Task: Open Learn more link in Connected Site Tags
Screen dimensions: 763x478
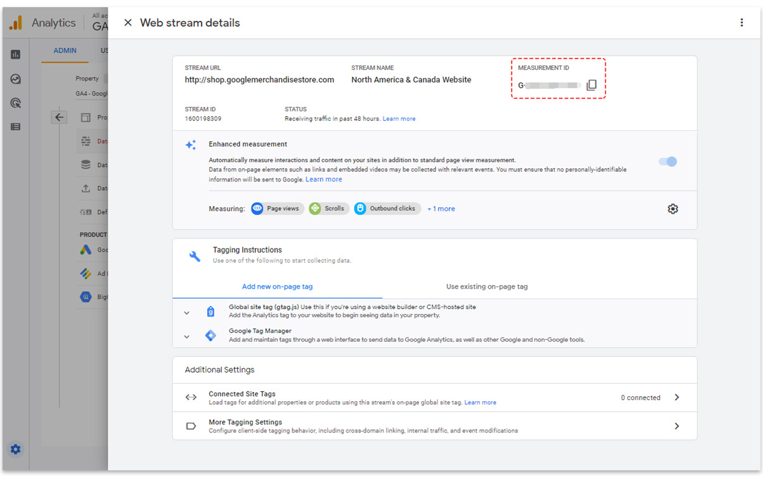Action: (480, 403)
